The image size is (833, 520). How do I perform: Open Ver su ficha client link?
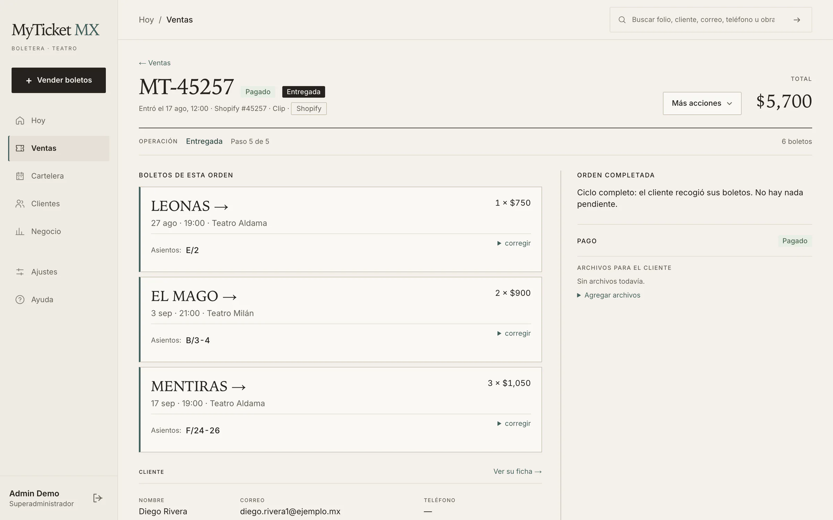(518, 471)
